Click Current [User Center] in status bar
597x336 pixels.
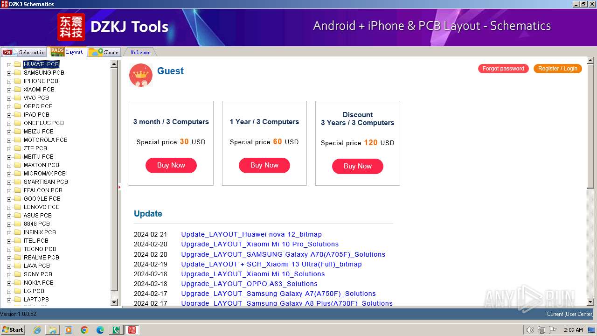click(x=570, y=314)
